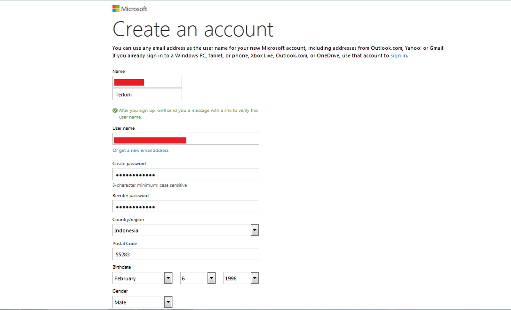Click the User name input box
This screenshot has height=310, width=511.
coord(185,139)
